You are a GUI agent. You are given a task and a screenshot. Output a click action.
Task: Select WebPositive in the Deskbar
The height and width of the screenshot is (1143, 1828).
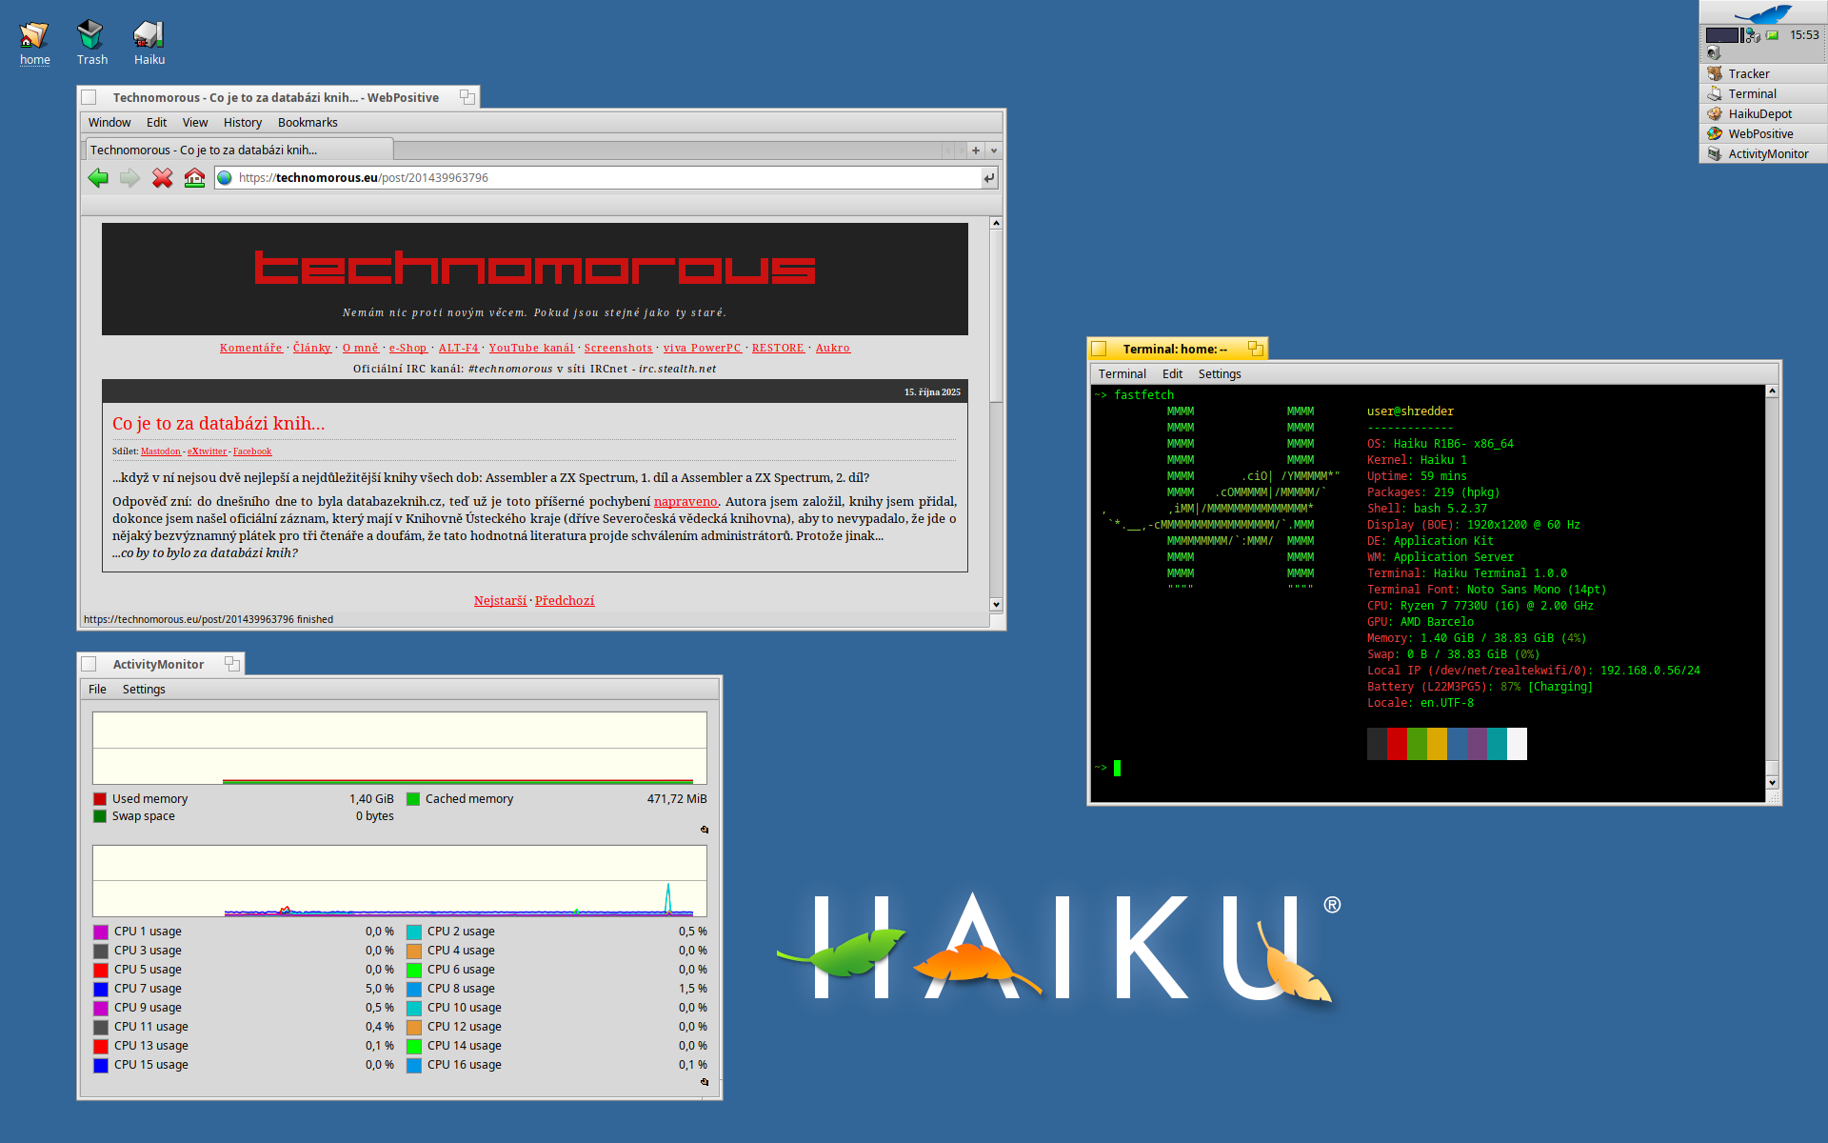pyautogui.click(x=1760, y=134)
